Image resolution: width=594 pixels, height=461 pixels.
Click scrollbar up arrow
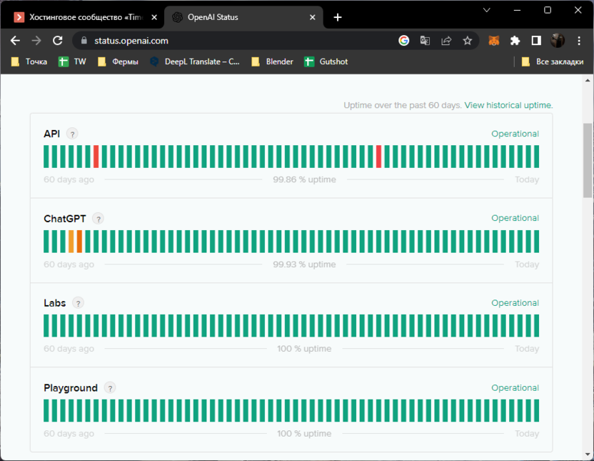(588, 80)
